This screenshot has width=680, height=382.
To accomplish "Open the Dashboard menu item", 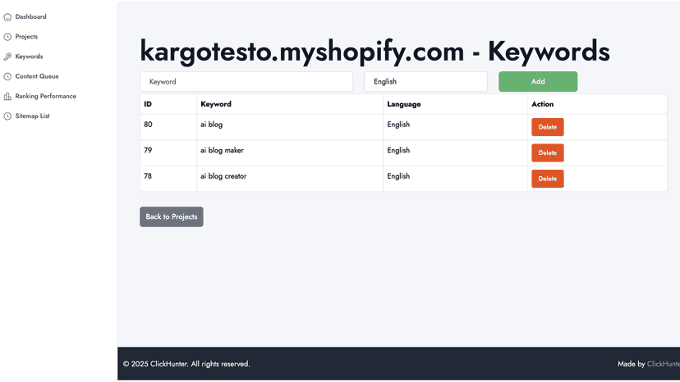I will pyautogui.click(x=30, y=17).
